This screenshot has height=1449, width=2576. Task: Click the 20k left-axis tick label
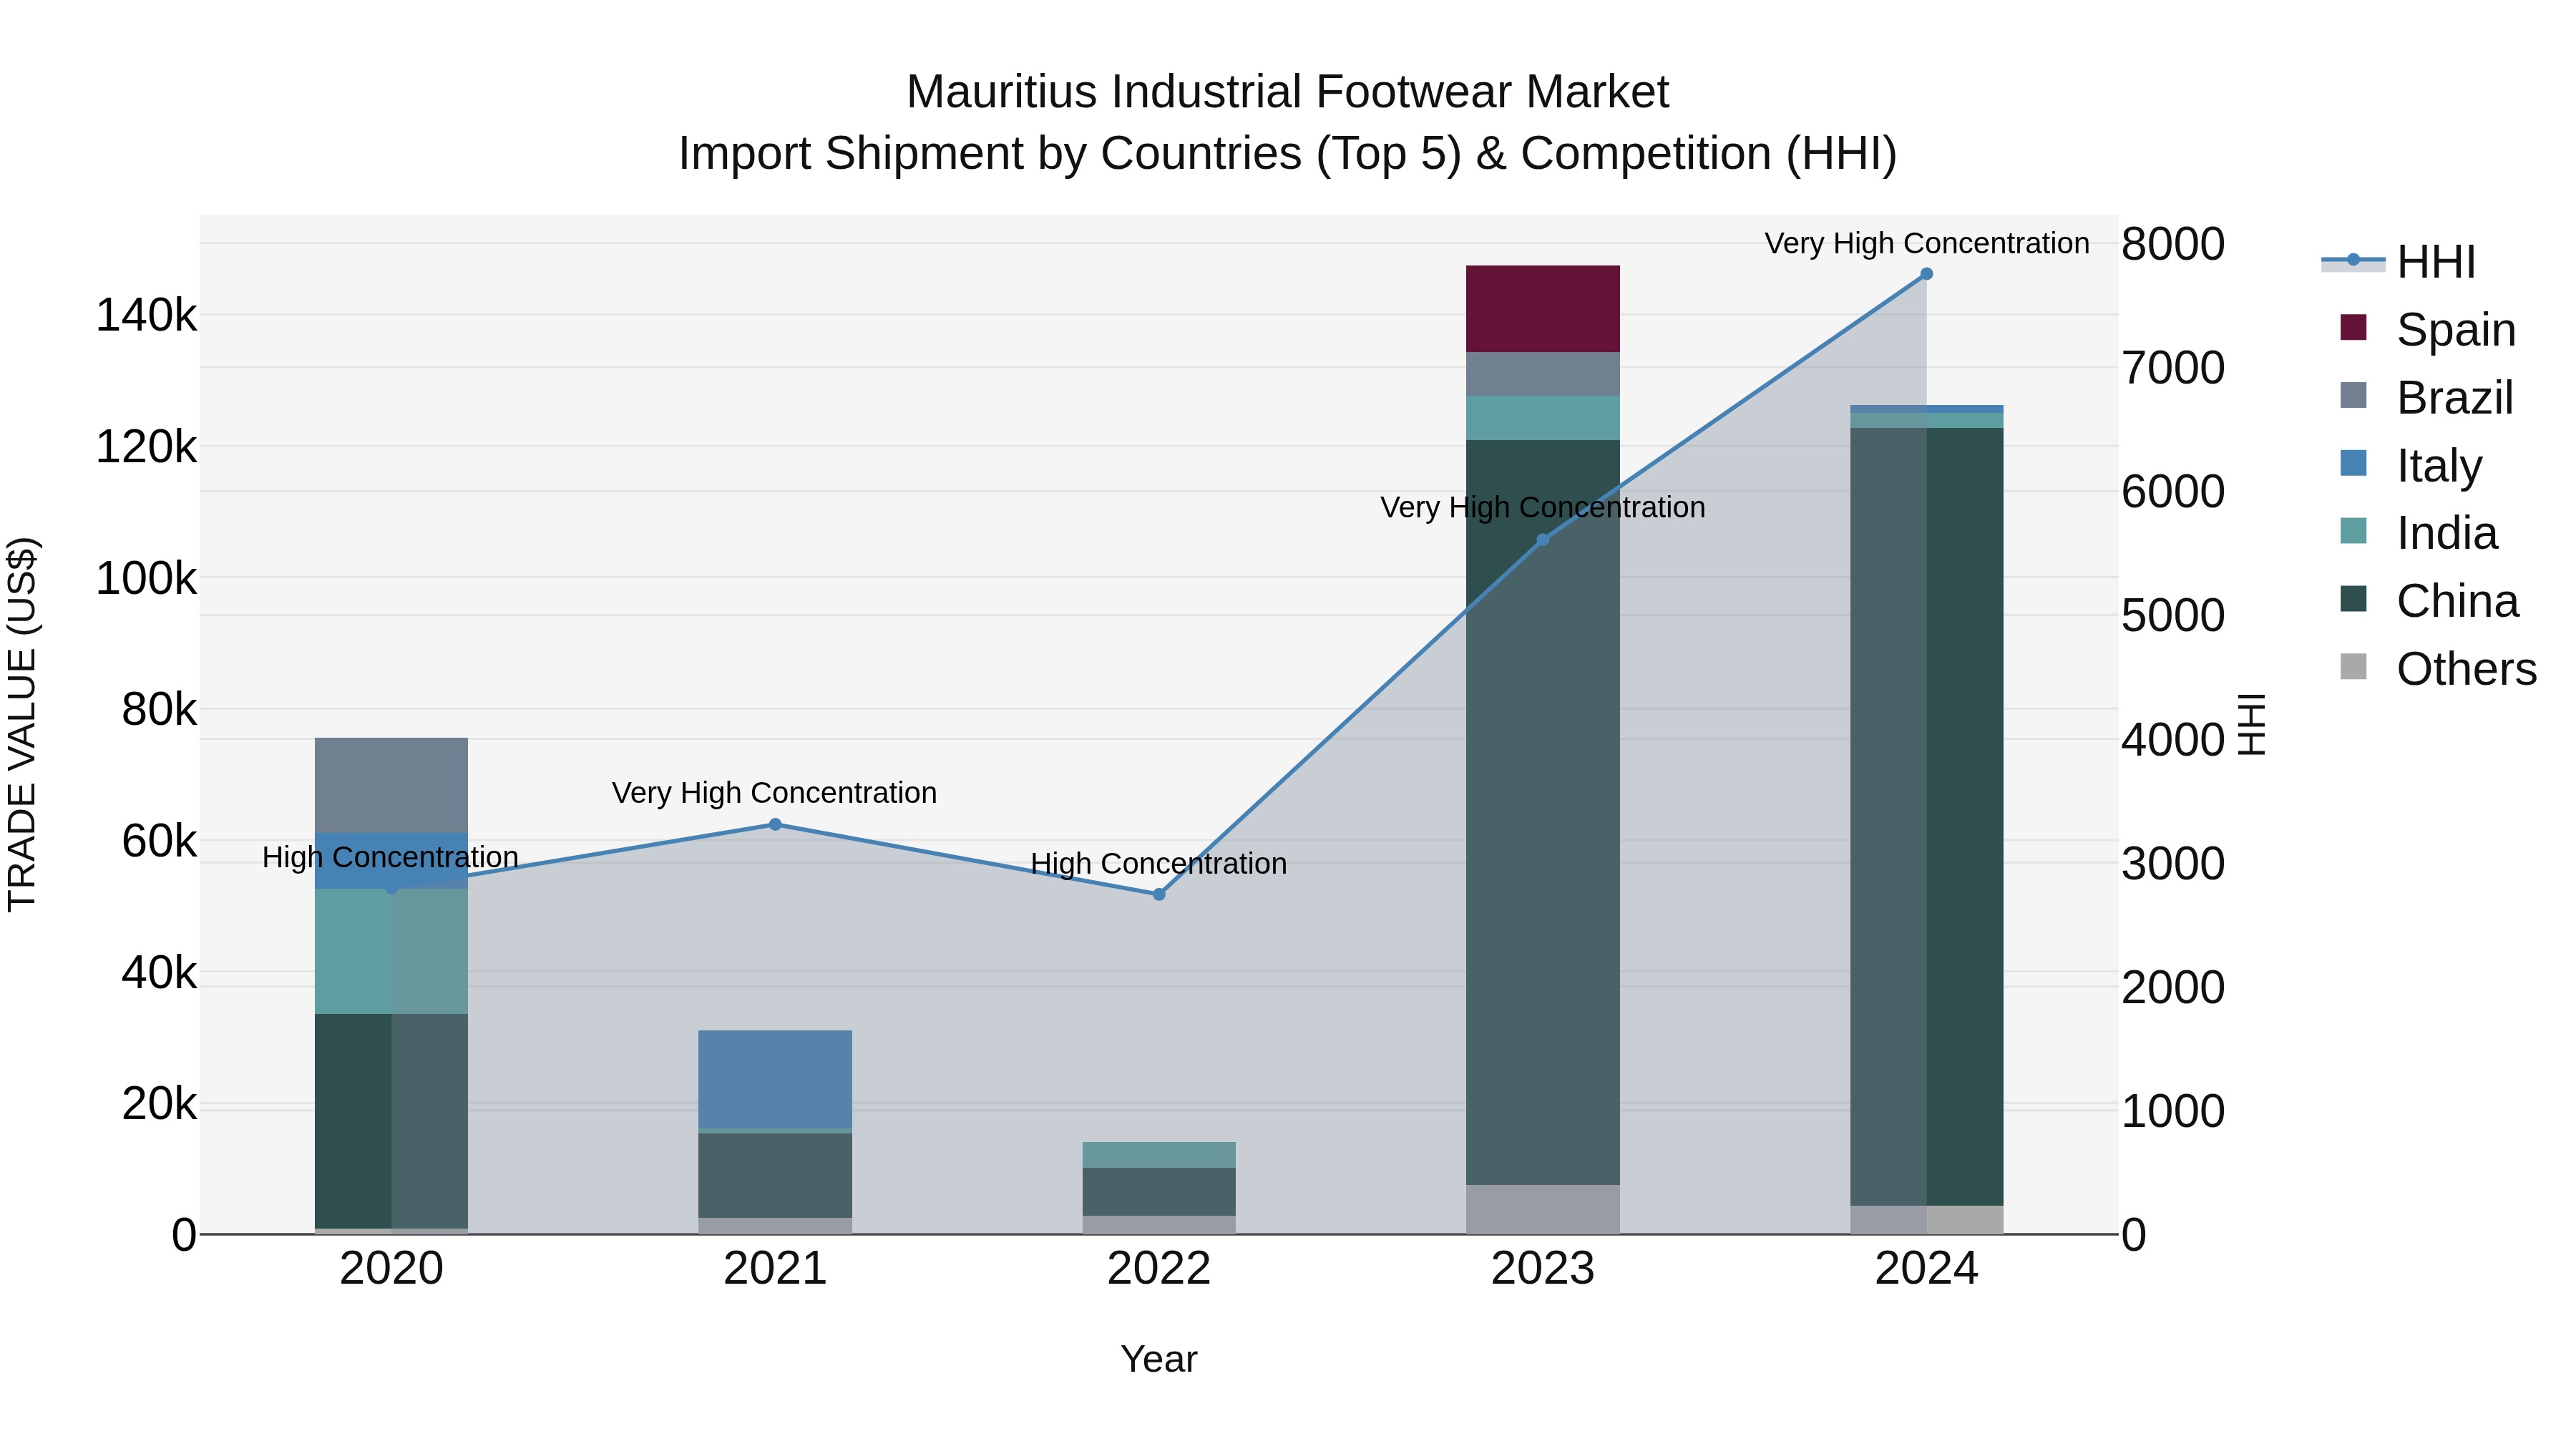[x=159, y=1104]
